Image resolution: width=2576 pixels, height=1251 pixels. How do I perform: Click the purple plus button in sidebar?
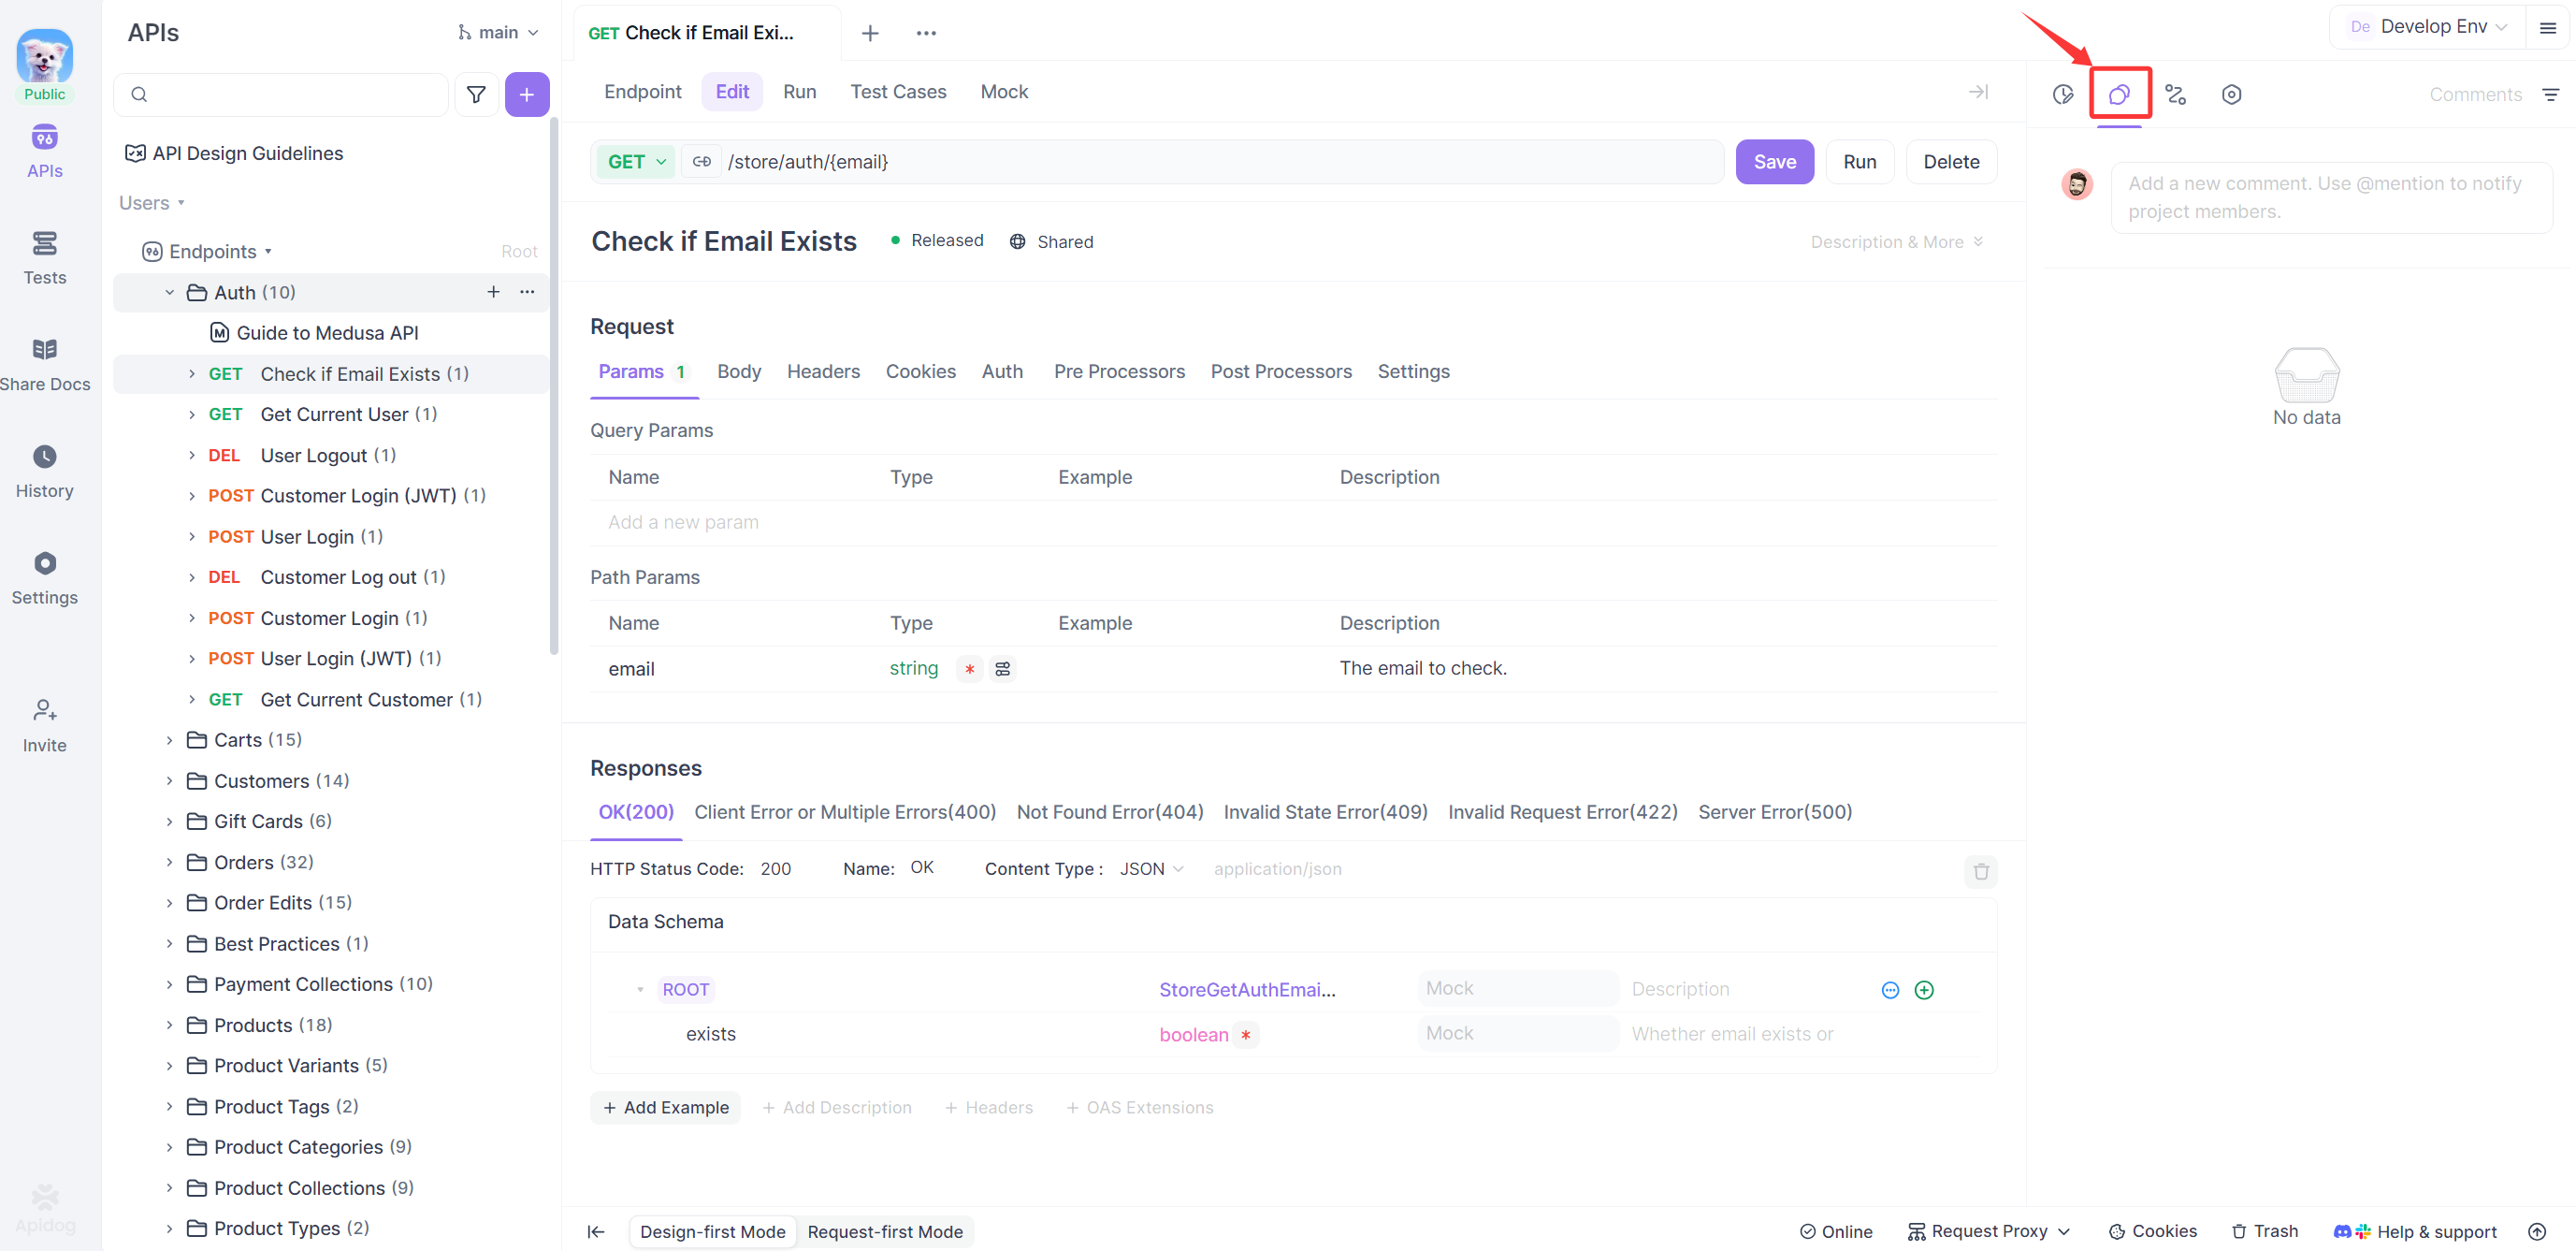click(527, 94)
